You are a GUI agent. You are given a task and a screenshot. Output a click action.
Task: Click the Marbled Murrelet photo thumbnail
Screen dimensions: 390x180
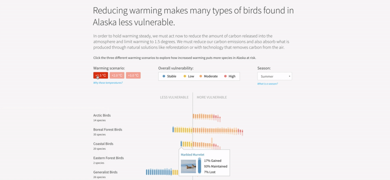tap(188, 166)
